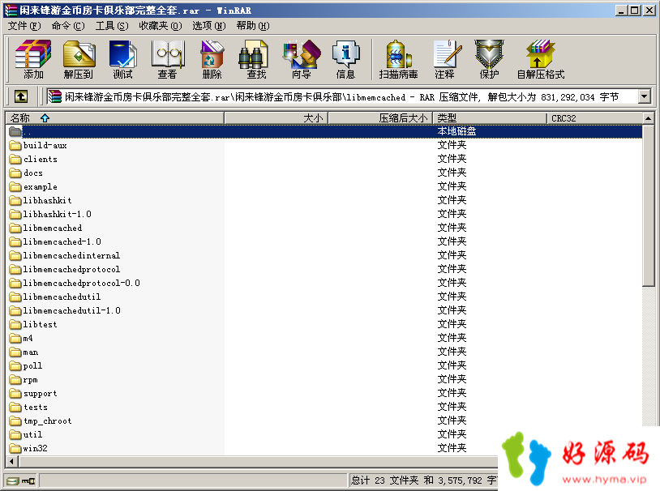
Task: Click the SFX (自解压格式) icon
Action: click(x=541, y=59)
